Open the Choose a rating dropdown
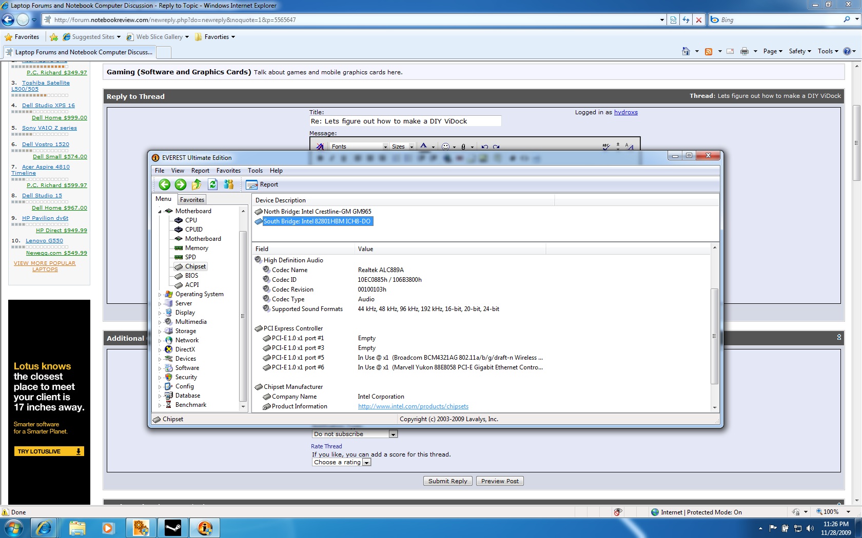 [341, 462]
